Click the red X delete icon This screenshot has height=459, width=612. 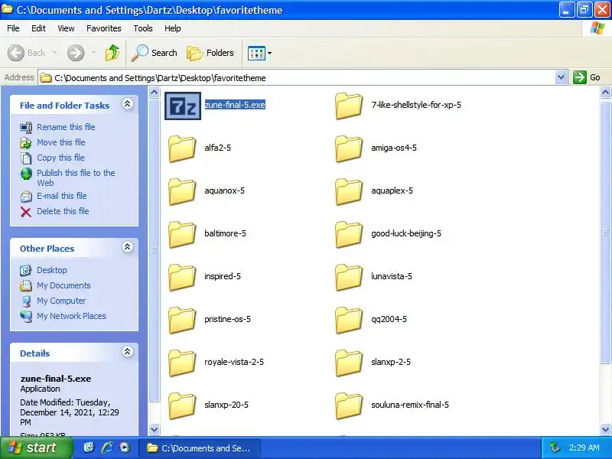click(x=26, y=212)
